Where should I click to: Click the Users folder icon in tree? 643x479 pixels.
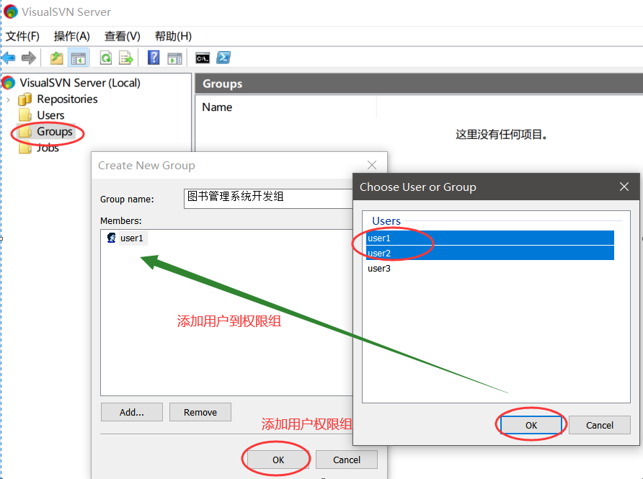click(x=25, y=115)
